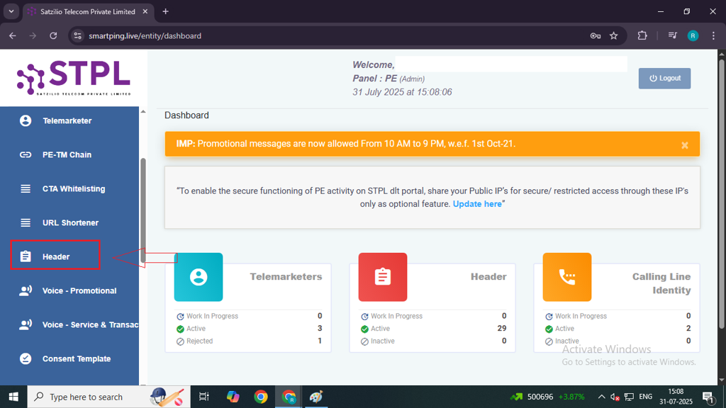
Task: Click the Telemarketers card title
Action: [x=286, y=277]
